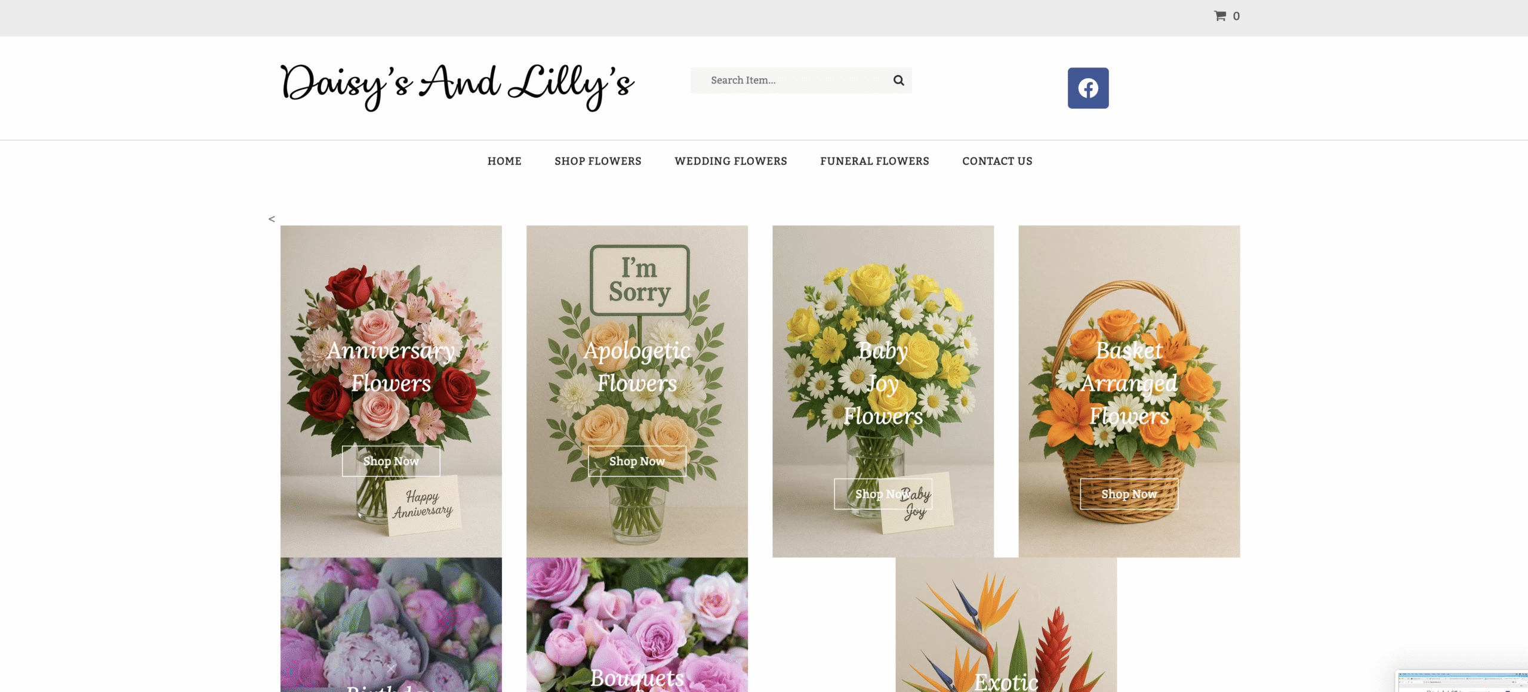Open the Bouquets category image
1528x692 pixels.
coord(637,625)
